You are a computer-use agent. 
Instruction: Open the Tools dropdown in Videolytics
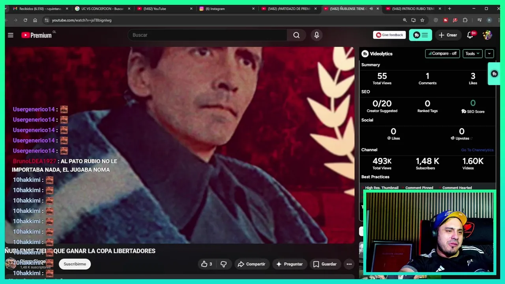tap(472, 54)
